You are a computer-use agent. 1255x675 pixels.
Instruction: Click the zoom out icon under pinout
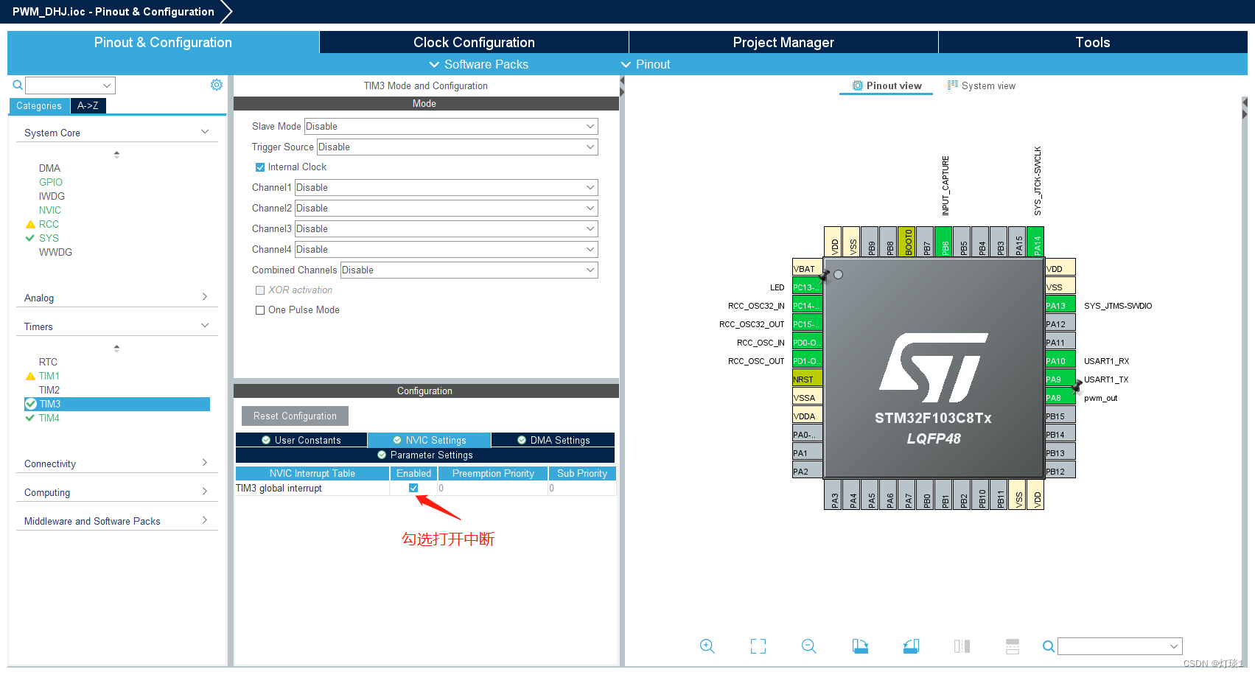click(809, 646)
